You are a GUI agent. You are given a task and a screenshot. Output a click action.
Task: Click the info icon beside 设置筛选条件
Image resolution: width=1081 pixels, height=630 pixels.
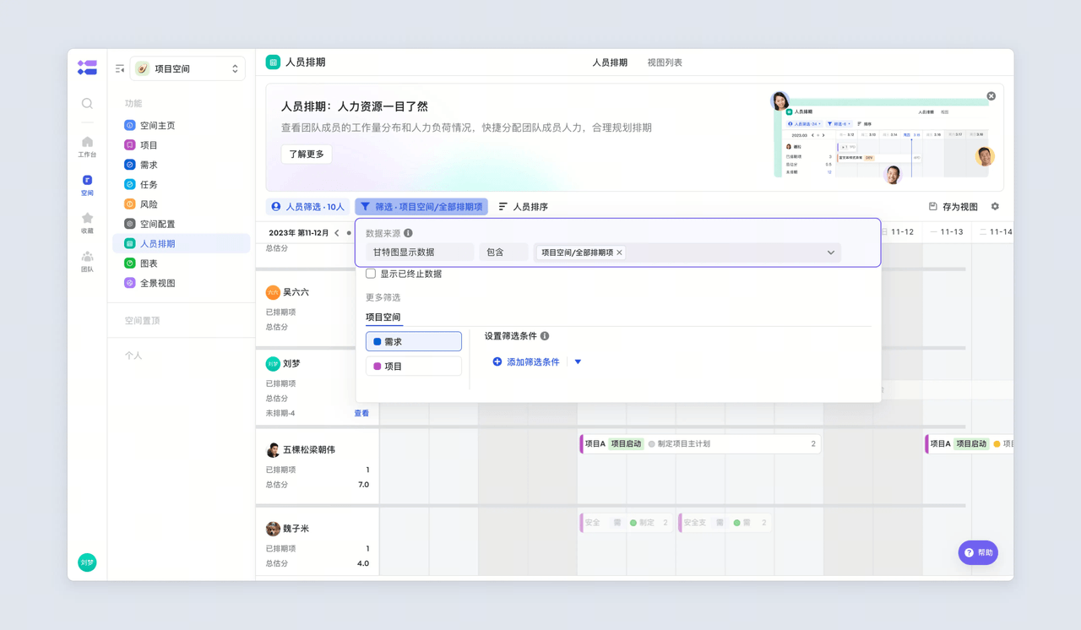click(x=545, y=336)
